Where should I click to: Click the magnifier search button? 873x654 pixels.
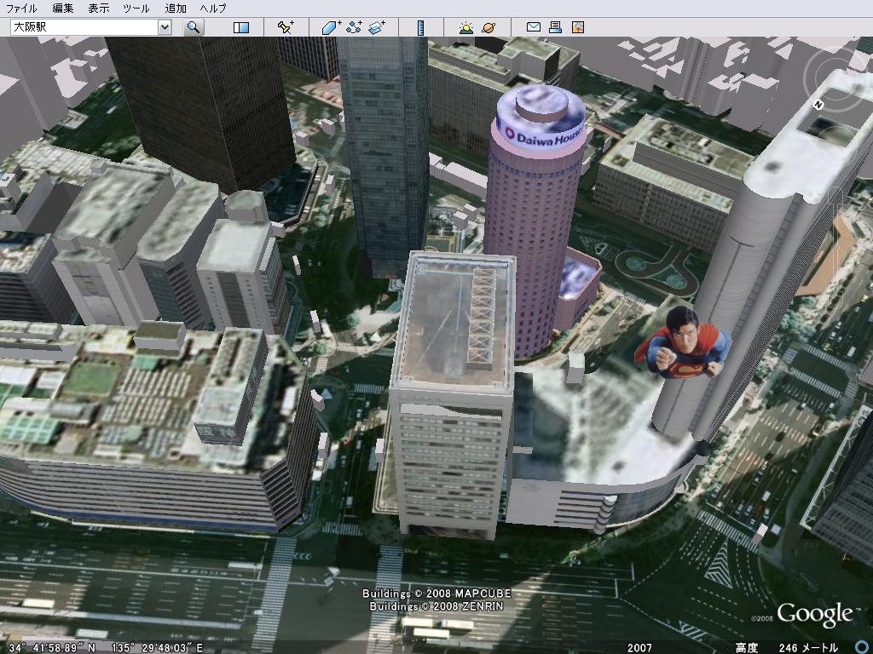tap(194, 26)
